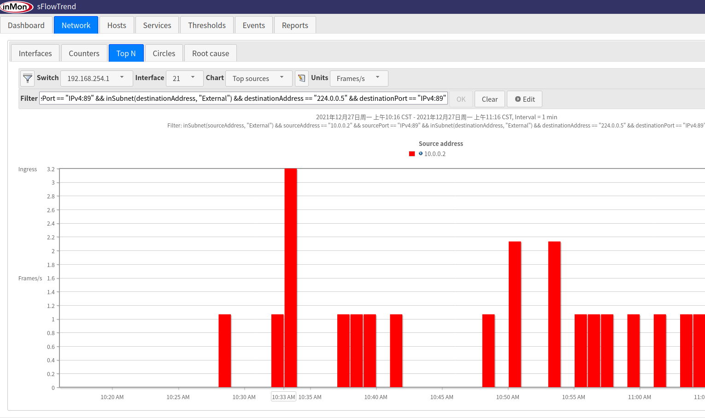Click the Frames/s y-axis label
The width and height of the screenshot is (705, 418).
pos(30,278)
